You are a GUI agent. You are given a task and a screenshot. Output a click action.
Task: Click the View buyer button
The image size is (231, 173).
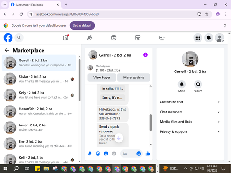click(x=102, y=78)
